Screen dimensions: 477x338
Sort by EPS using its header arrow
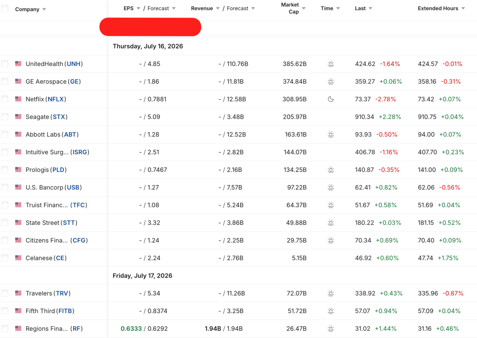(138, 8)
